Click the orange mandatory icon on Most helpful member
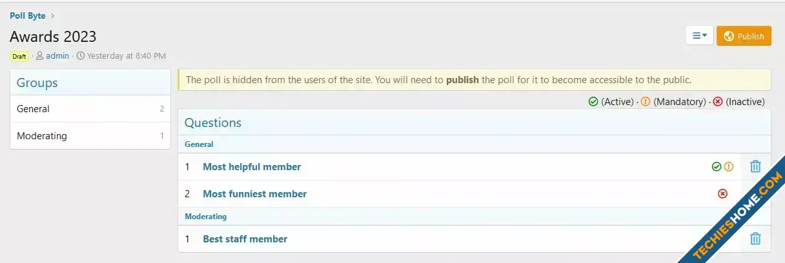 pos(729,166)
